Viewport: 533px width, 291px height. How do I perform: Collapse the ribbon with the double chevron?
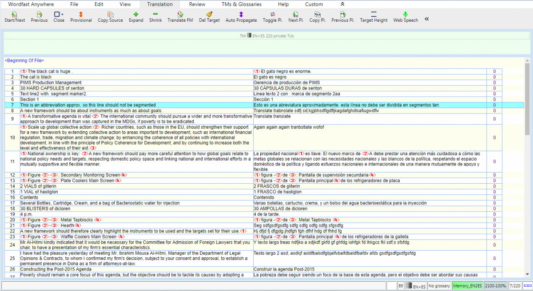[342, 4]
